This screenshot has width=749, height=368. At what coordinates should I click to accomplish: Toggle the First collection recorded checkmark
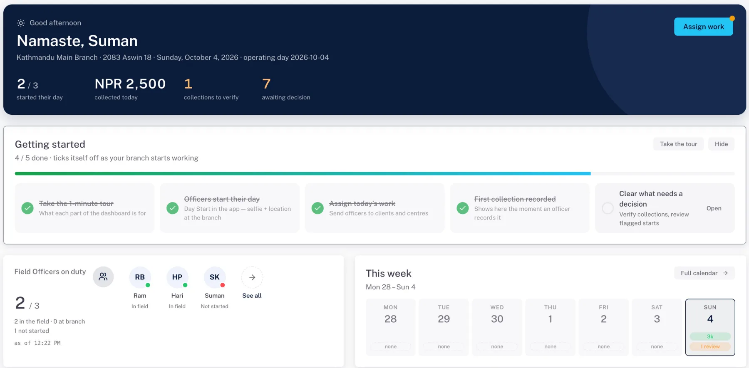pos(463,208)
